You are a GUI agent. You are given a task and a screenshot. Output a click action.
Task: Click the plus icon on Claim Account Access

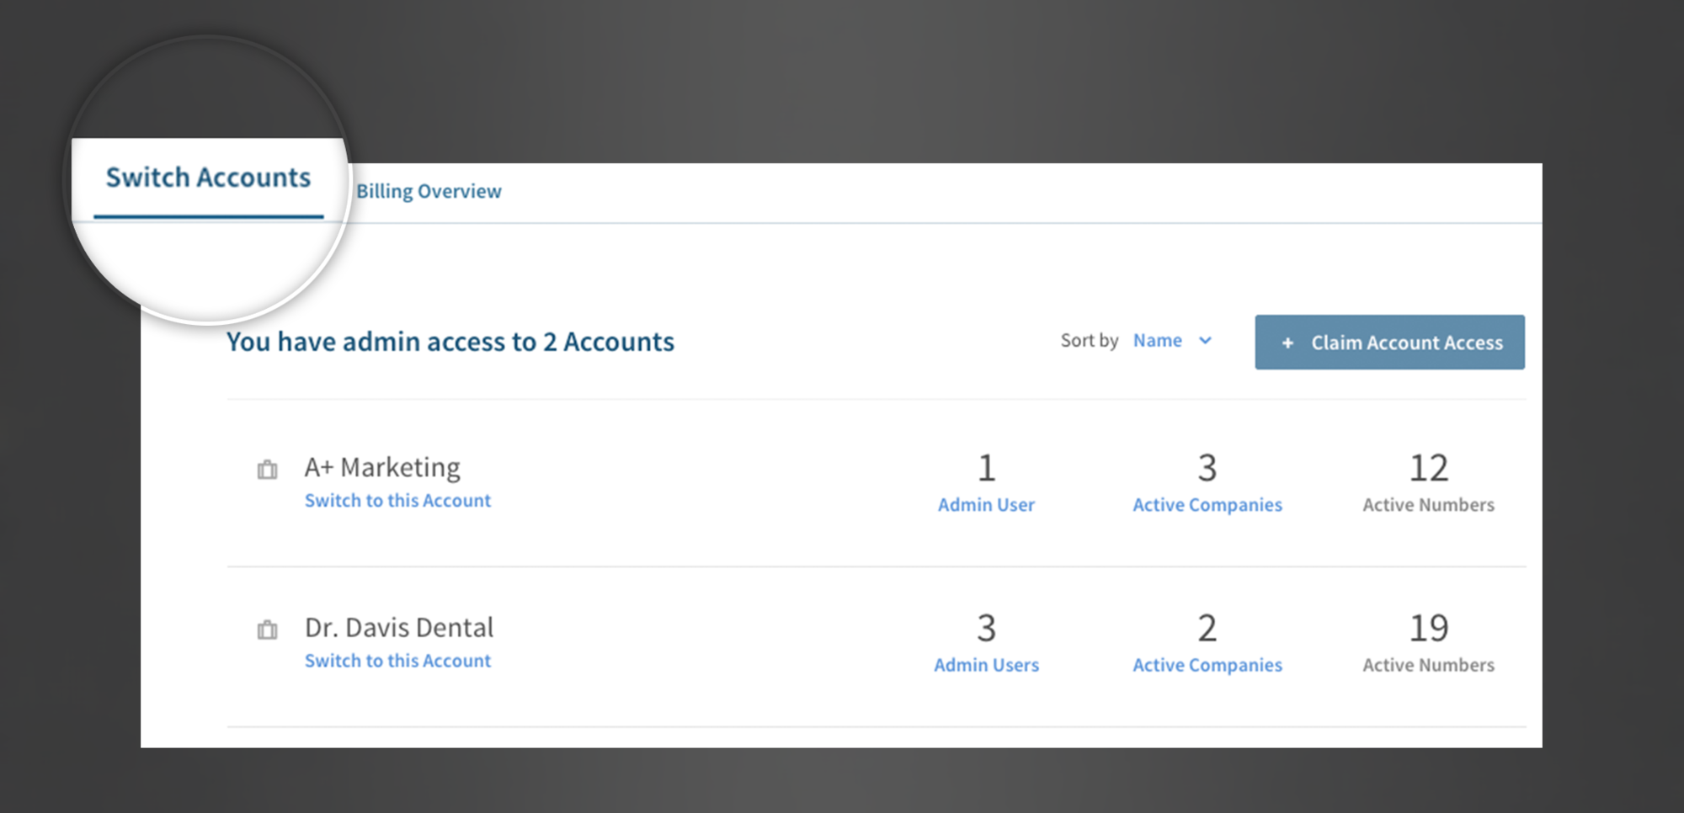pyautogui.click(x=1287, y=343)
